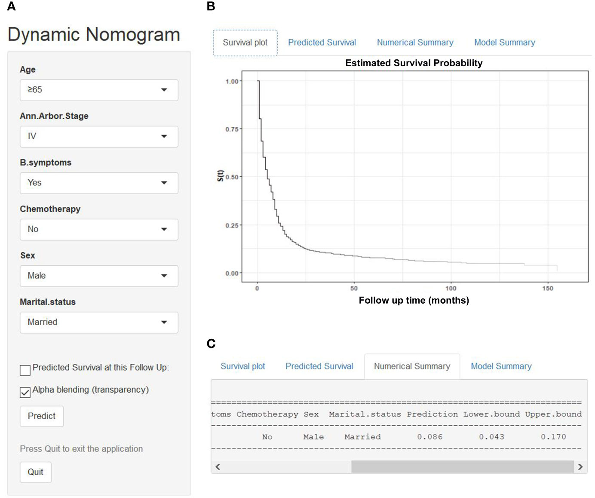595x498 pixels.
Task: Click the Dynamic Nomogram title
Action: click(x=94, y=34)
